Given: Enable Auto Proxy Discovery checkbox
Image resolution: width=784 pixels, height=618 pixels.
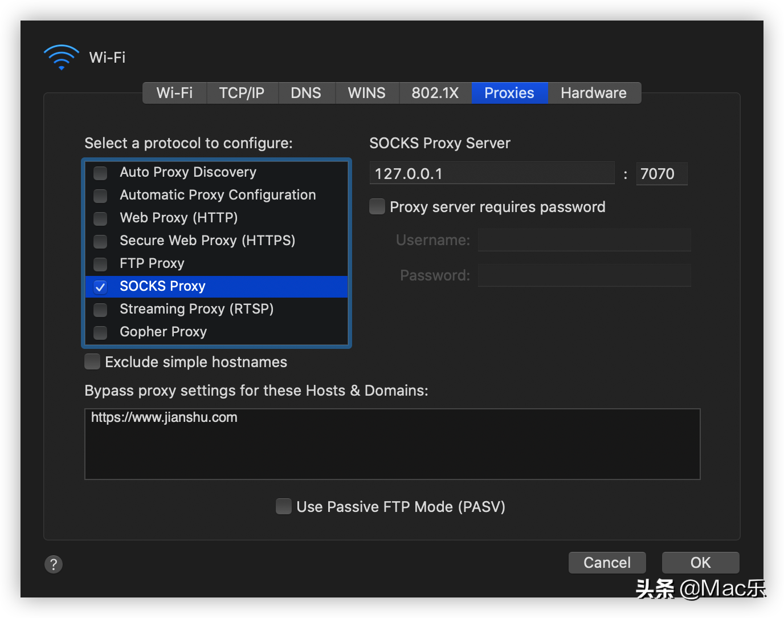Looking at the screenshot, I should pos(100,173).
